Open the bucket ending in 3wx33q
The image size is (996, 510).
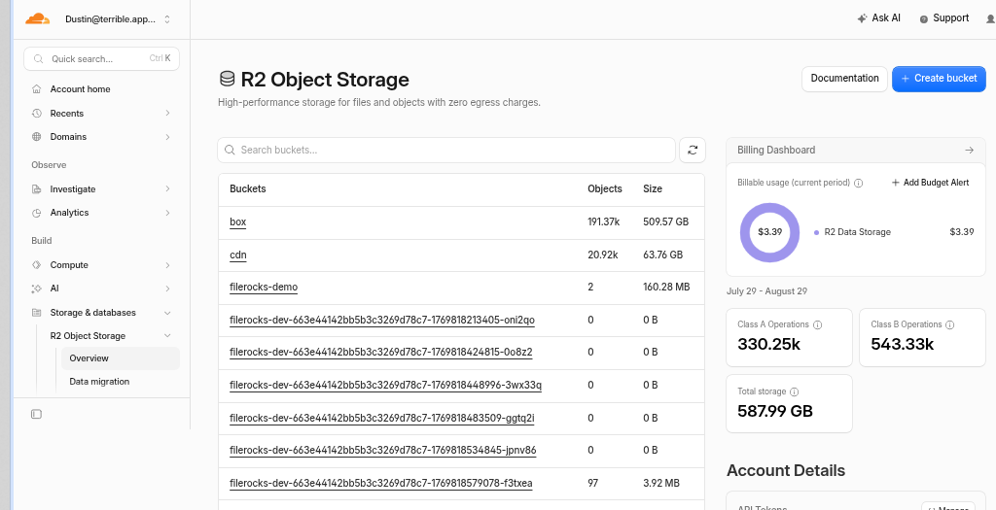click(385, 386)
